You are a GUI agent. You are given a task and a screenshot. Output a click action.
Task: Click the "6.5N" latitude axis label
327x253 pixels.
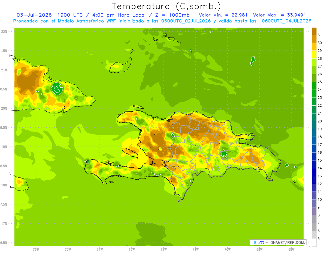(x=4, y=243)
